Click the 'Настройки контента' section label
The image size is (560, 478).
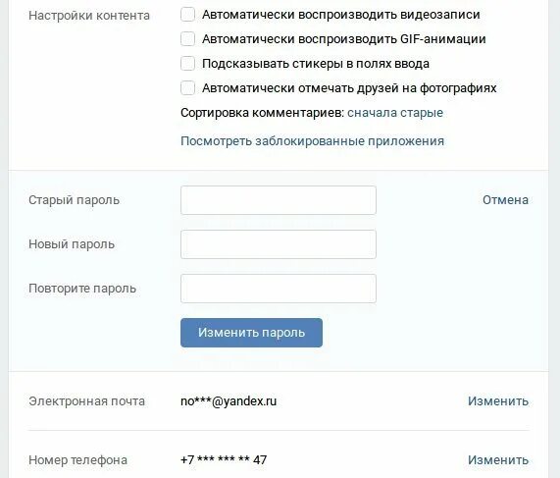point(89,16)
